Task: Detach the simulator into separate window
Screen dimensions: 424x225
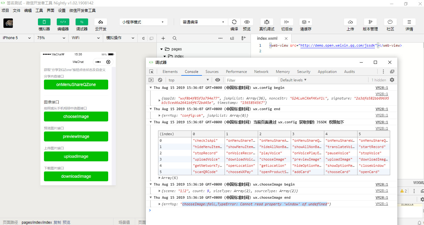Action: [x=151, y=38]
